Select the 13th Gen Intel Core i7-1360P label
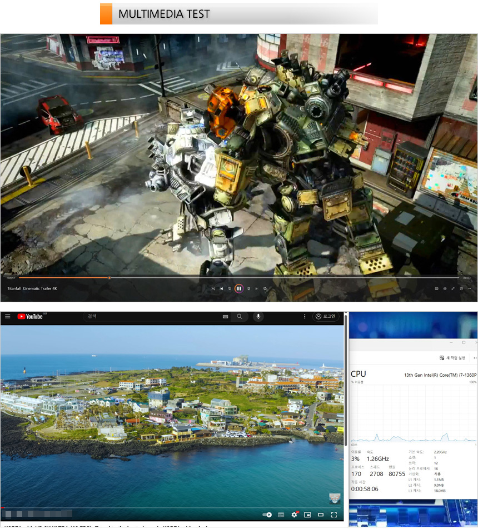Image resolution: width=478 pixels, height=529 pixels. click(x=440, y=375)
